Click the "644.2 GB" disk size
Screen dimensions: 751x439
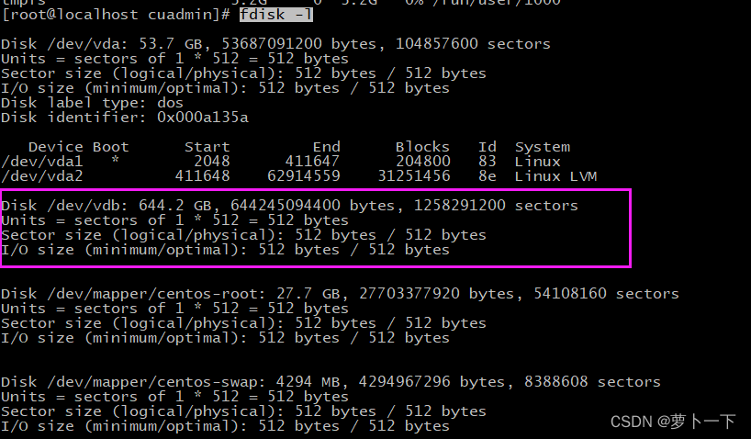[175, 205]
